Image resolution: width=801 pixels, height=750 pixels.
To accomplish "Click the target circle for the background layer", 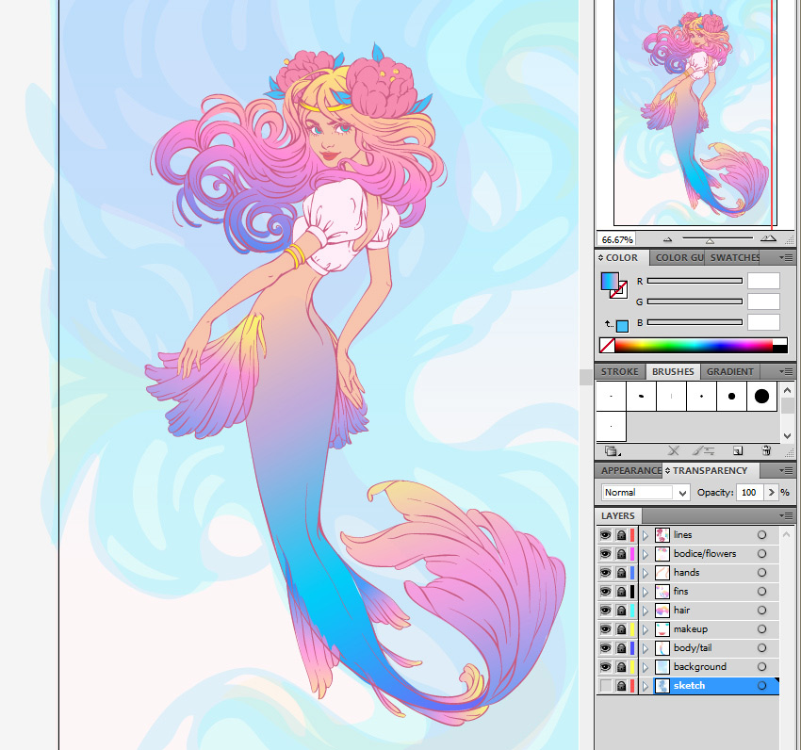I will click(x=761, y=667).
